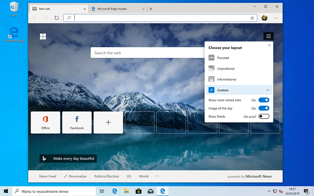Open the network status tray icon
Viewport: 314px width, 196px height.
(x=275, y=191)
